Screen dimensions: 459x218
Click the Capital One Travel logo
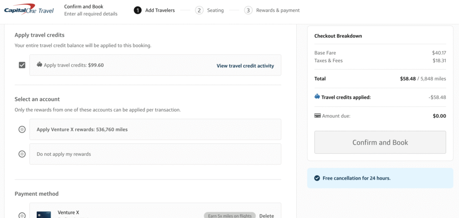tap(29, 10)
